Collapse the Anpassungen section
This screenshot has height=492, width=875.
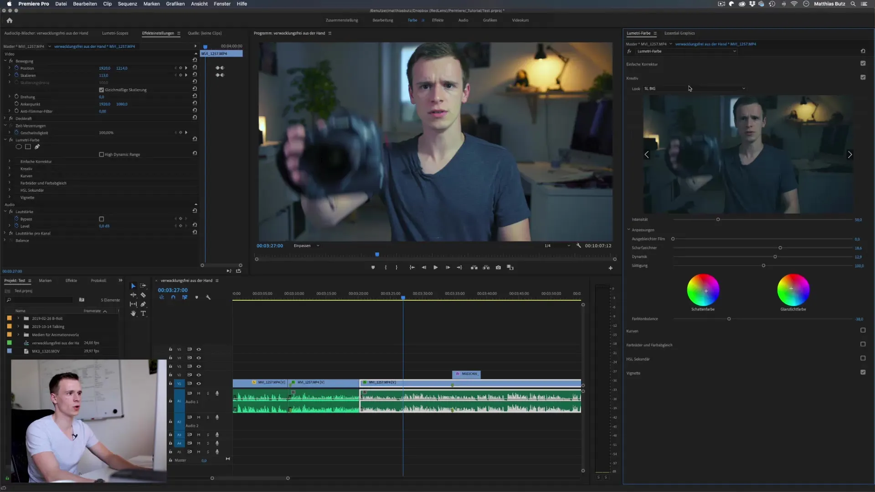pyautogui.click(x=629, y=230)
